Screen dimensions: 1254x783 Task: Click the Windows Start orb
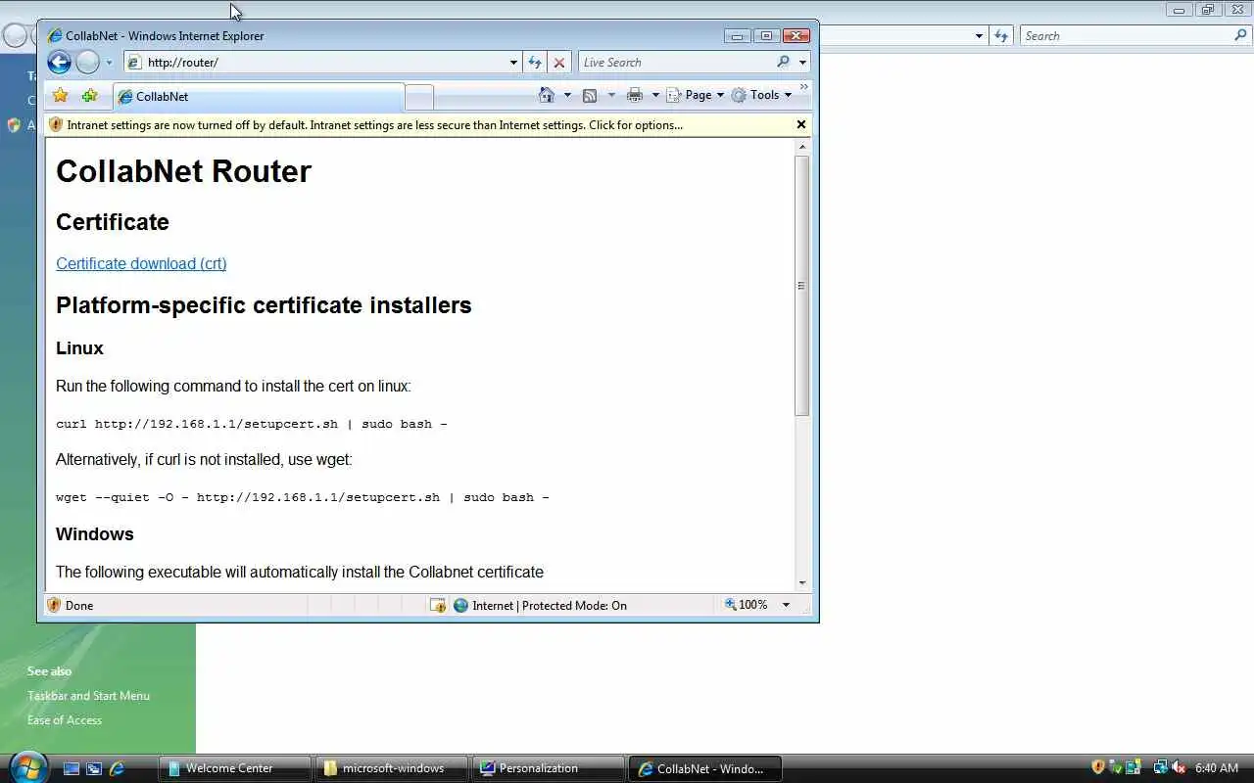coord(26,767)
